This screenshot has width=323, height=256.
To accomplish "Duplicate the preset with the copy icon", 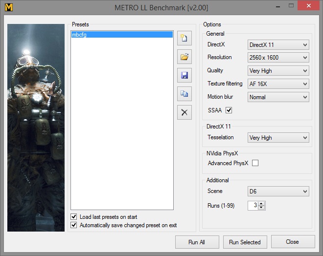I will pyautogui.click(x=185, y=94).
